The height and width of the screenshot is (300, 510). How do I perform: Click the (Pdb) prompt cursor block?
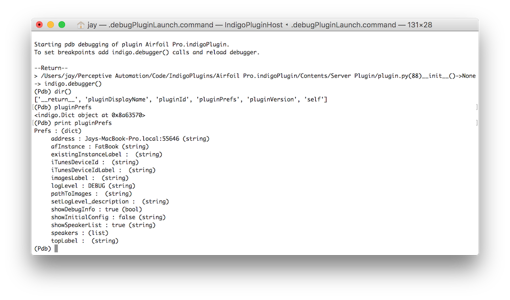click(56, 249)
